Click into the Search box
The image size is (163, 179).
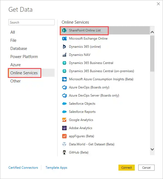[x=32, y=22]
